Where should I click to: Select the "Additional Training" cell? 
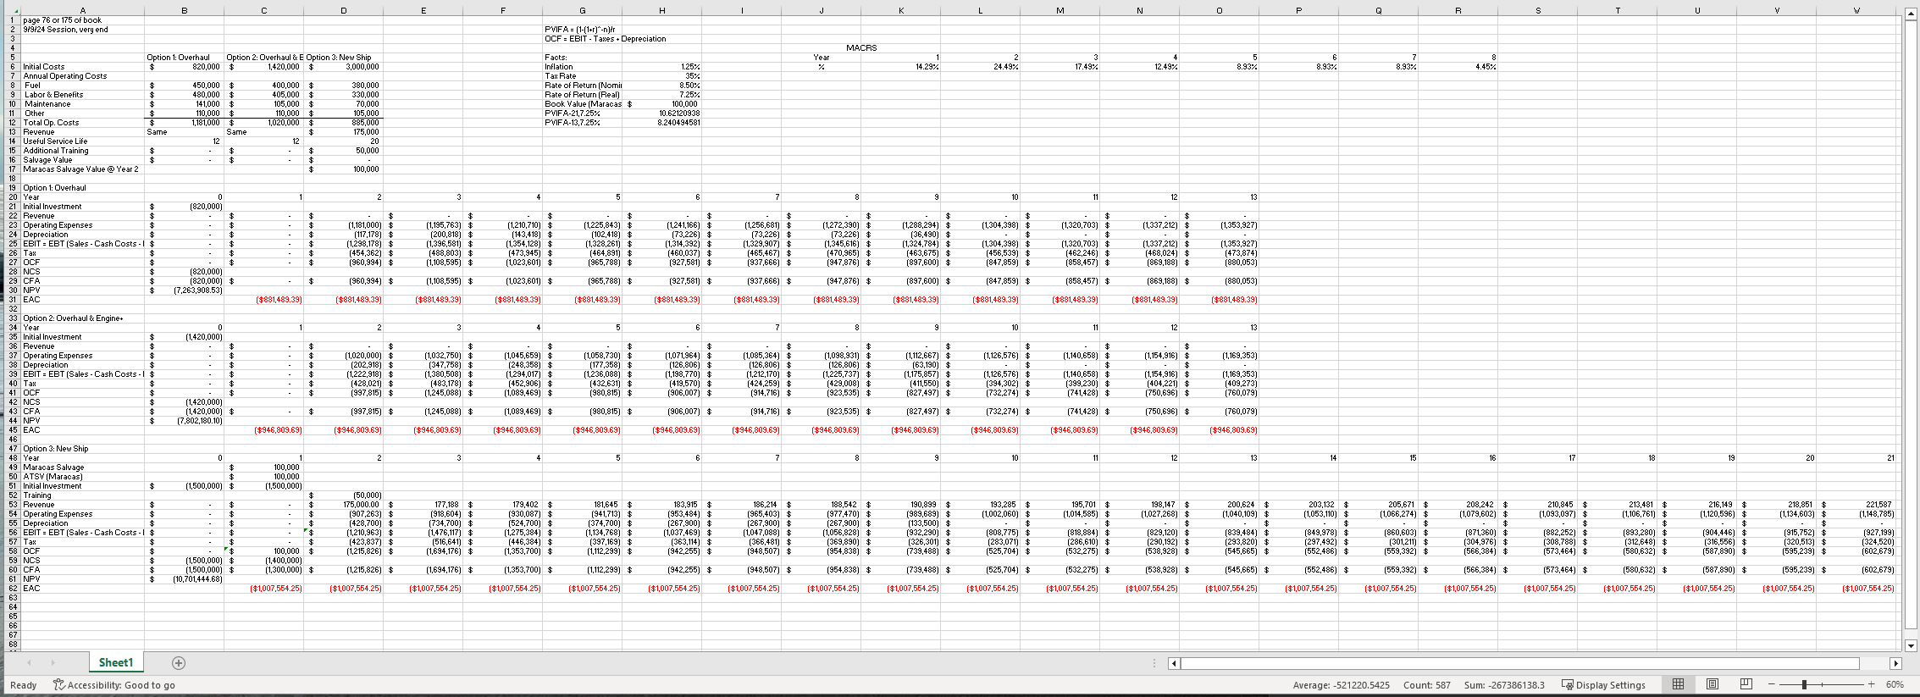point(83,151)
